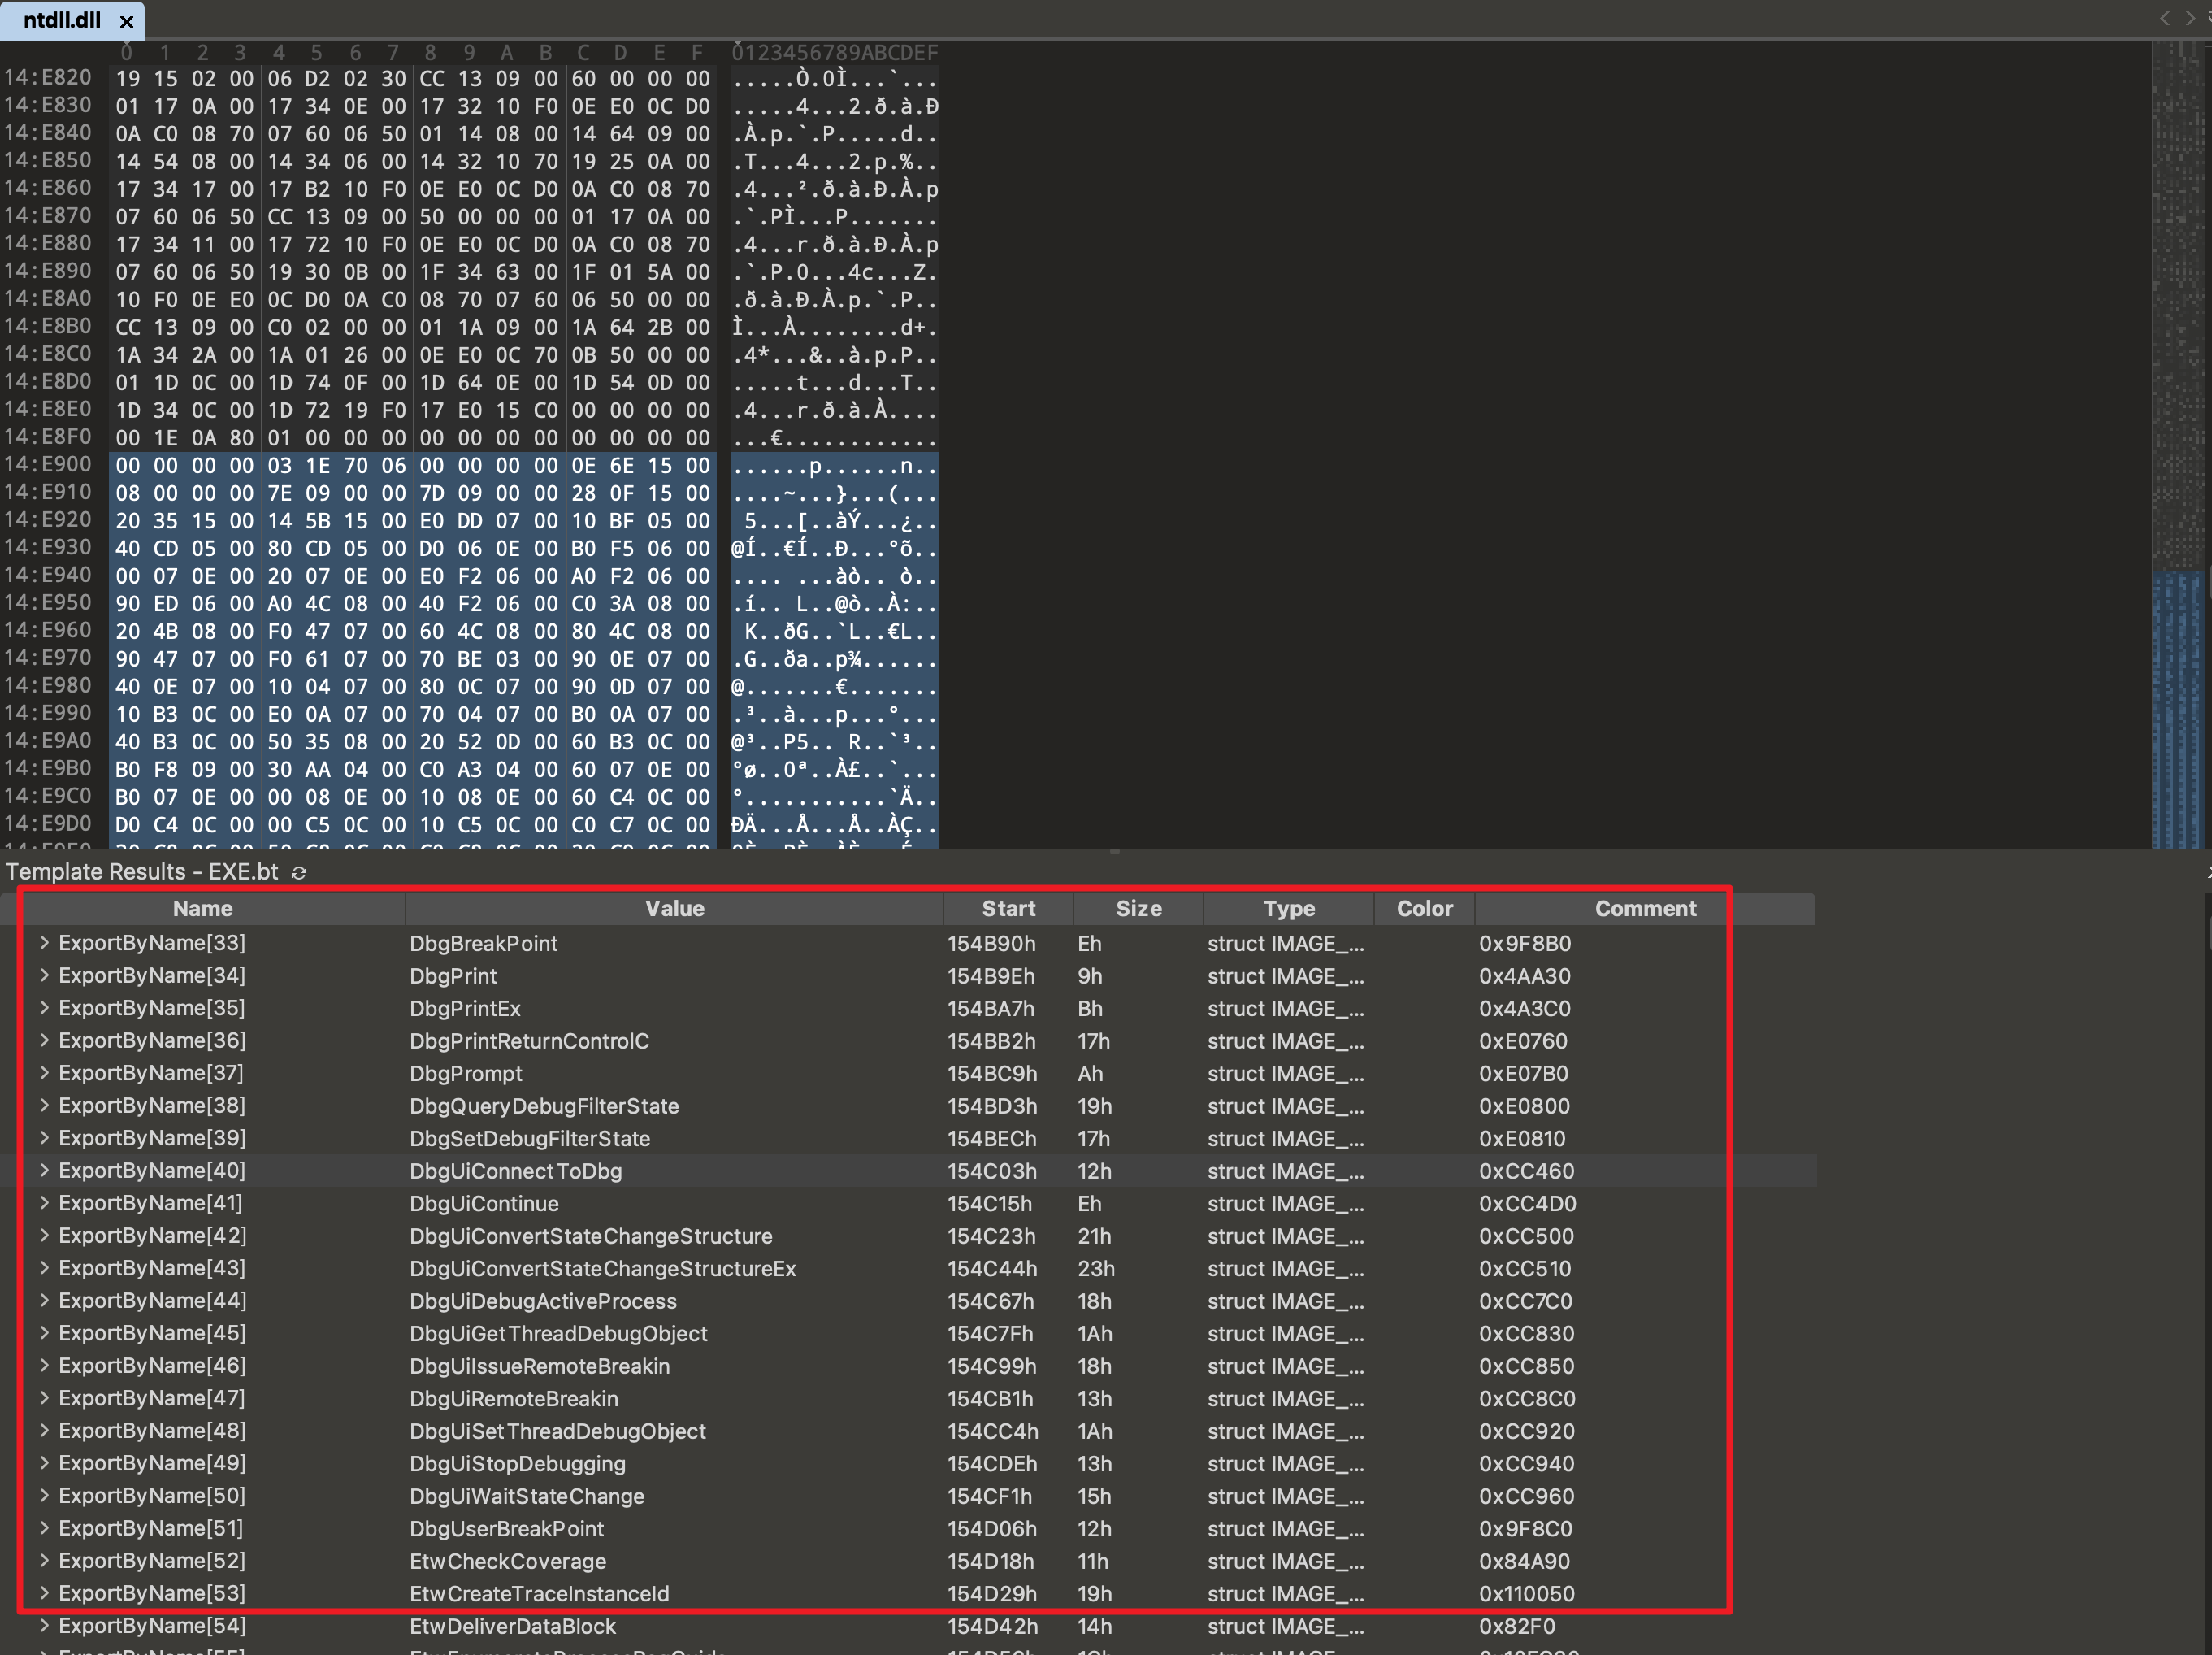Select DbgPrintReturnControlC value
Image resolution: width=2212 pixels, height=1655 pixels.
point(529,1041)
